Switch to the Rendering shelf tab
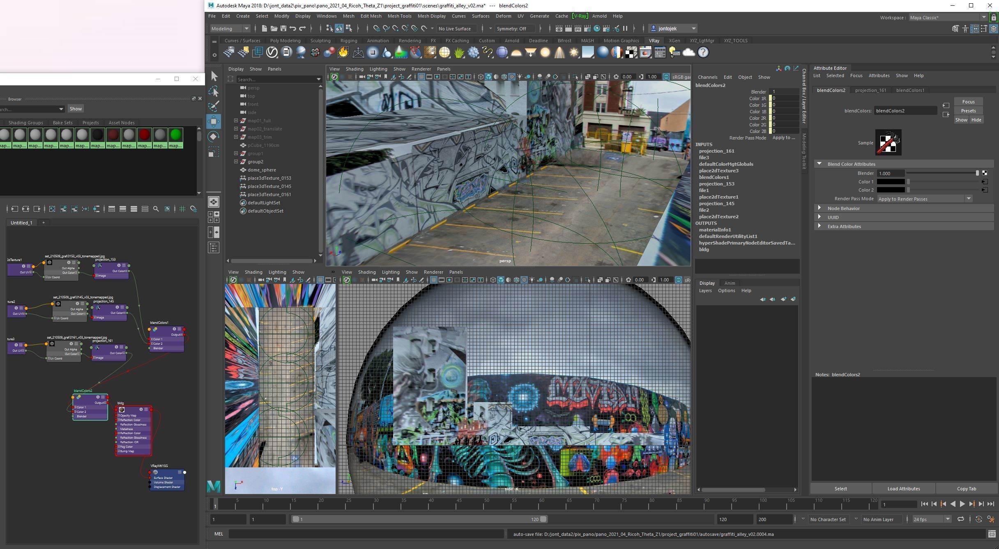The image size is (999, 549). [x=409, y=41]
